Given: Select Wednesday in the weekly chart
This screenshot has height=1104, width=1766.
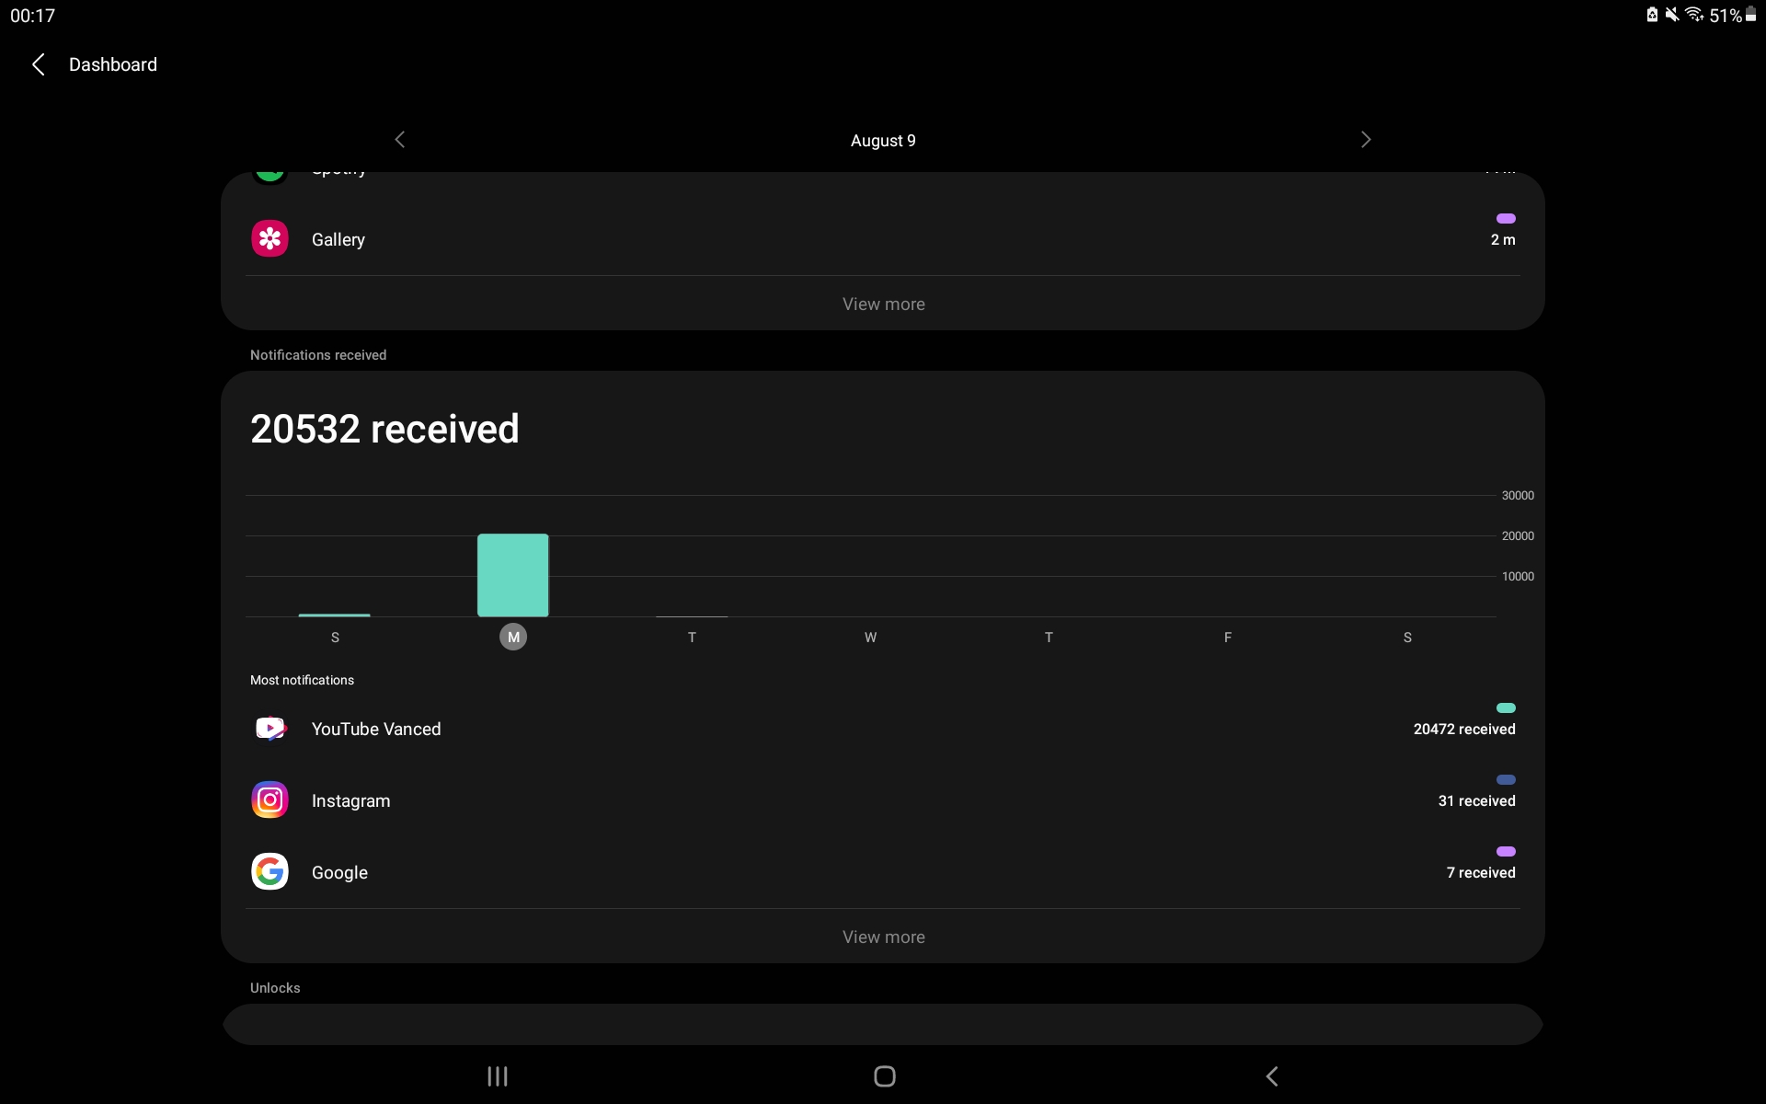Looking at the screenshot, I should point(870,637).
